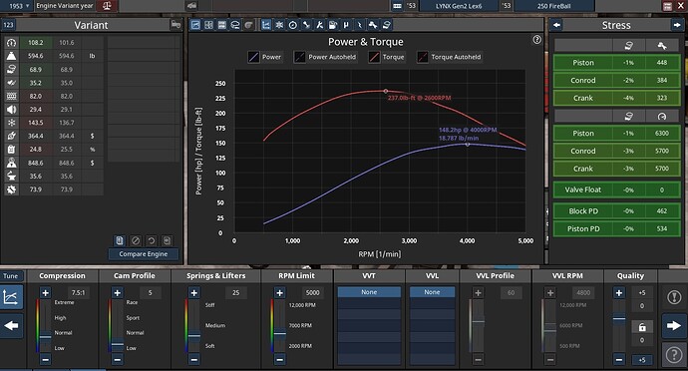
Task: Decrease Quality with the minus button
Action: (x=618, y=360)
